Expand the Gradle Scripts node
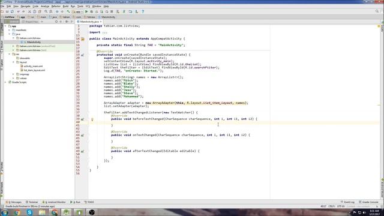The image size is (384, 216). pos(5,82)
